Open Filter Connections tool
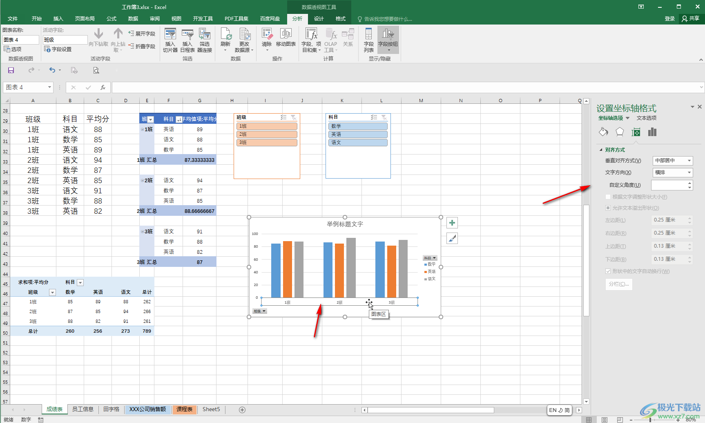The height and width of the screenshot is (423, 705). [205, 40]
